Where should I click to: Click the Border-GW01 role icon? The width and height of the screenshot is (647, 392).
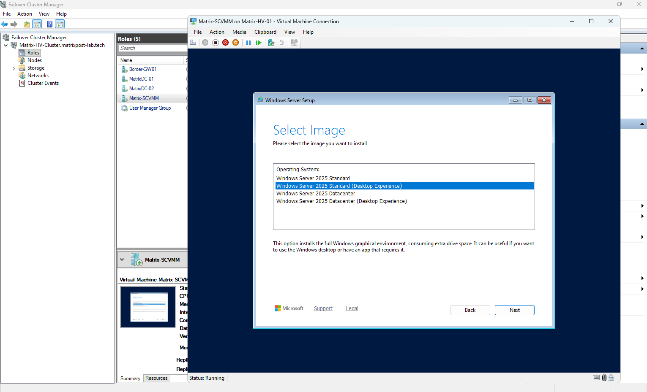click(x=124, y=69)
